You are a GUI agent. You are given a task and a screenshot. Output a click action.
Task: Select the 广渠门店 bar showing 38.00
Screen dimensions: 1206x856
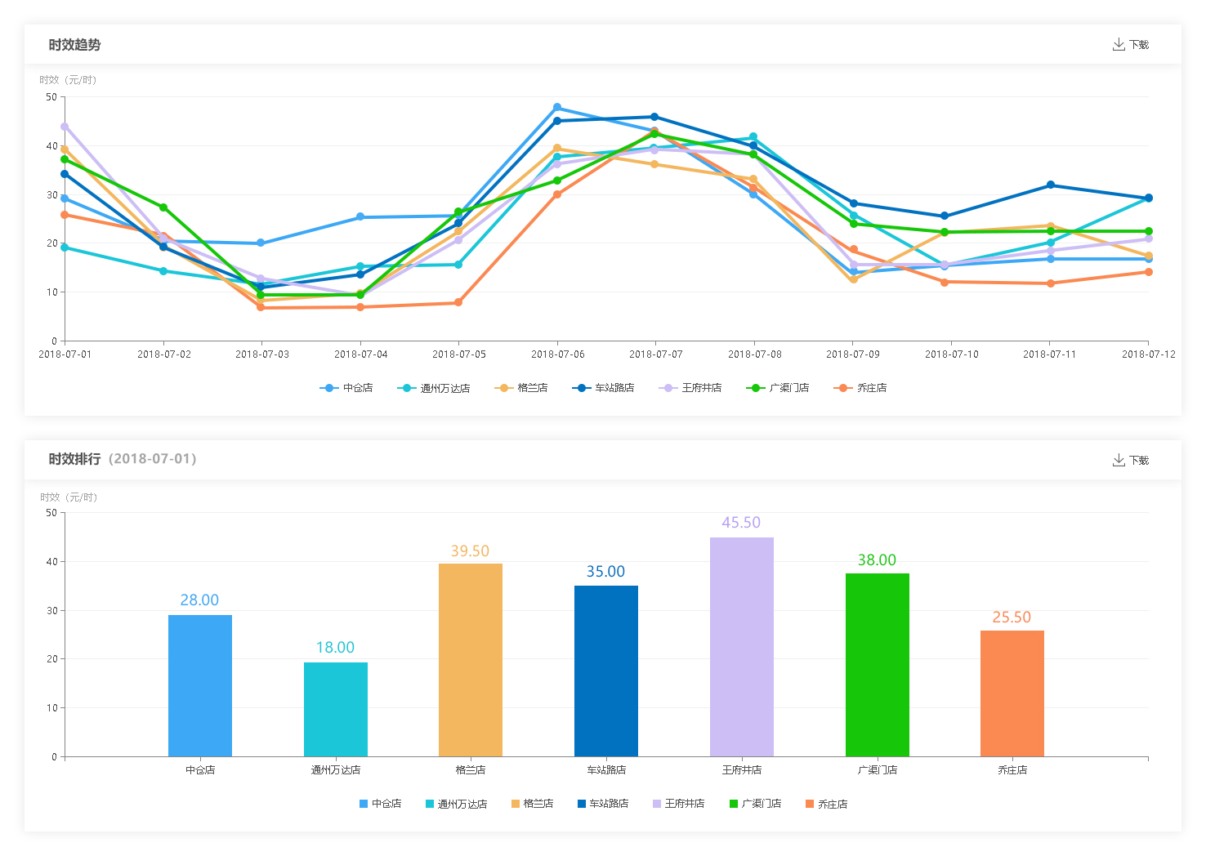878,665
